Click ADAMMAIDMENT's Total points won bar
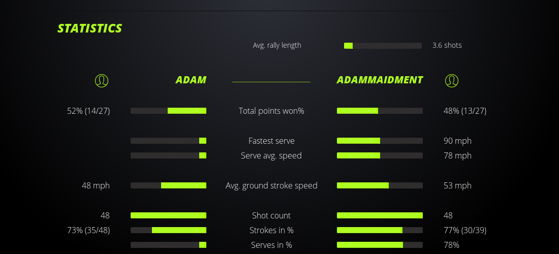Screen dimensions: 559x254 (380, 111)
